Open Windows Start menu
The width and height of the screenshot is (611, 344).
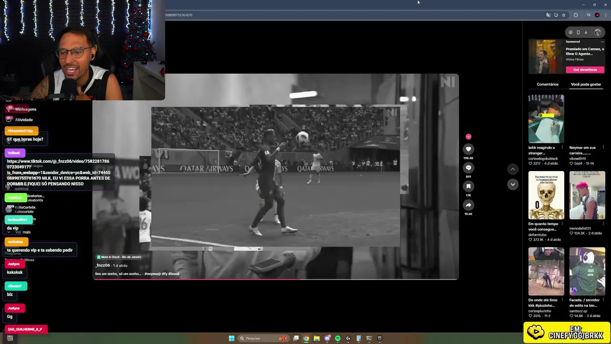click(232, 338)
